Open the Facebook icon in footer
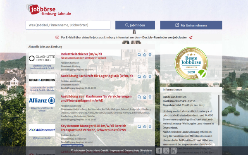The image size is (248, 155). pos(159,150)
